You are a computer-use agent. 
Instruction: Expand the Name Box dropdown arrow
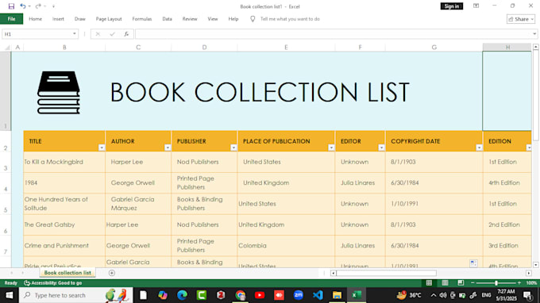coord(75,34)
